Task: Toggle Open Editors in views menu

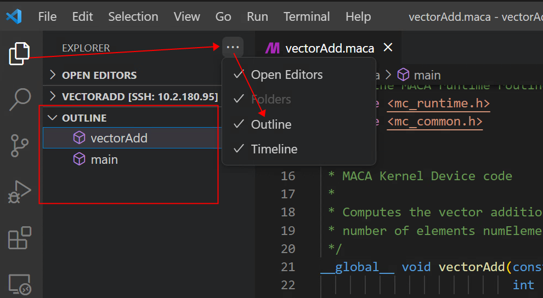Action: click(287, 74)
